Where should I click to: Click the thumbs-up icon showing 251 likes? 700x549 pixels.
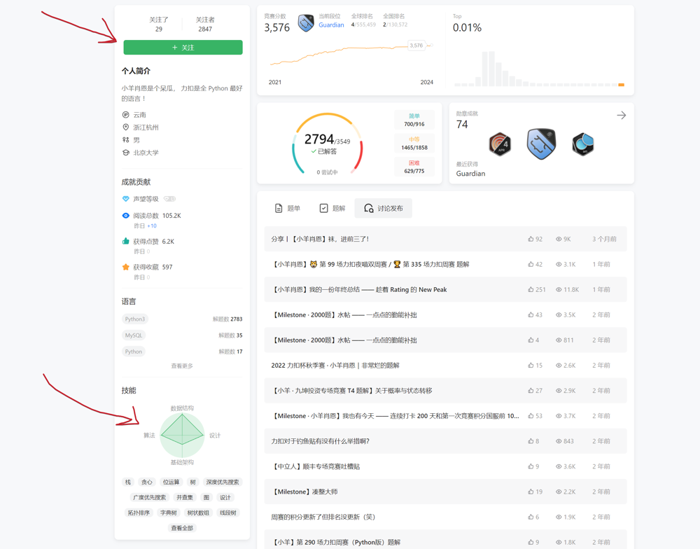pos(531,289)
